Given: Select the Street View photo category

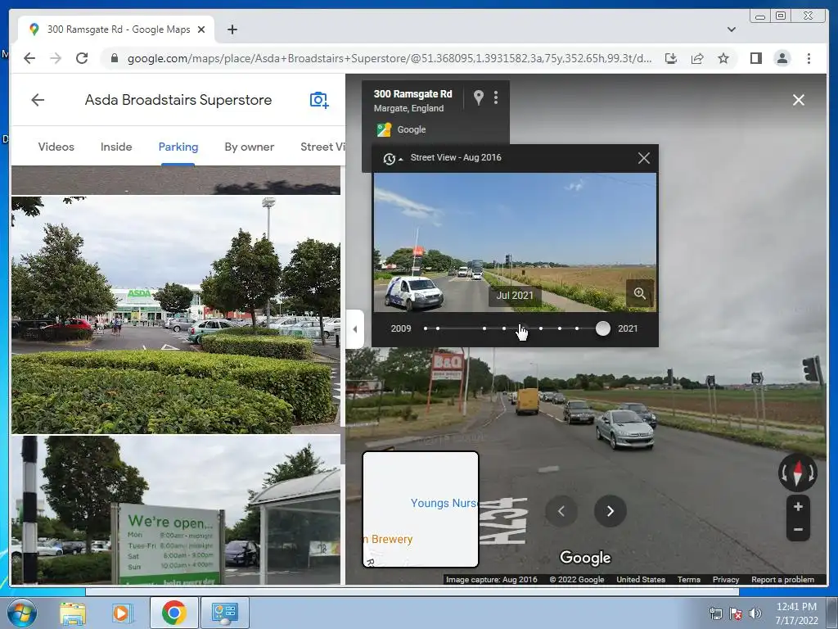Looking at the screenshot, I should point(322,147).
